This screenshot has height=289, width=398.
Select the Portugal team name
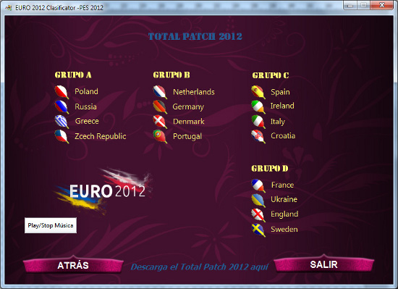(x=187, y=136)
